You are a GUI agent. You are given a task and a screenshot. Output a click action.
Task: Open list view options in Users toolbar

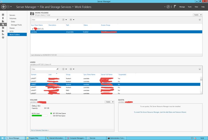(x=64, y=69)
